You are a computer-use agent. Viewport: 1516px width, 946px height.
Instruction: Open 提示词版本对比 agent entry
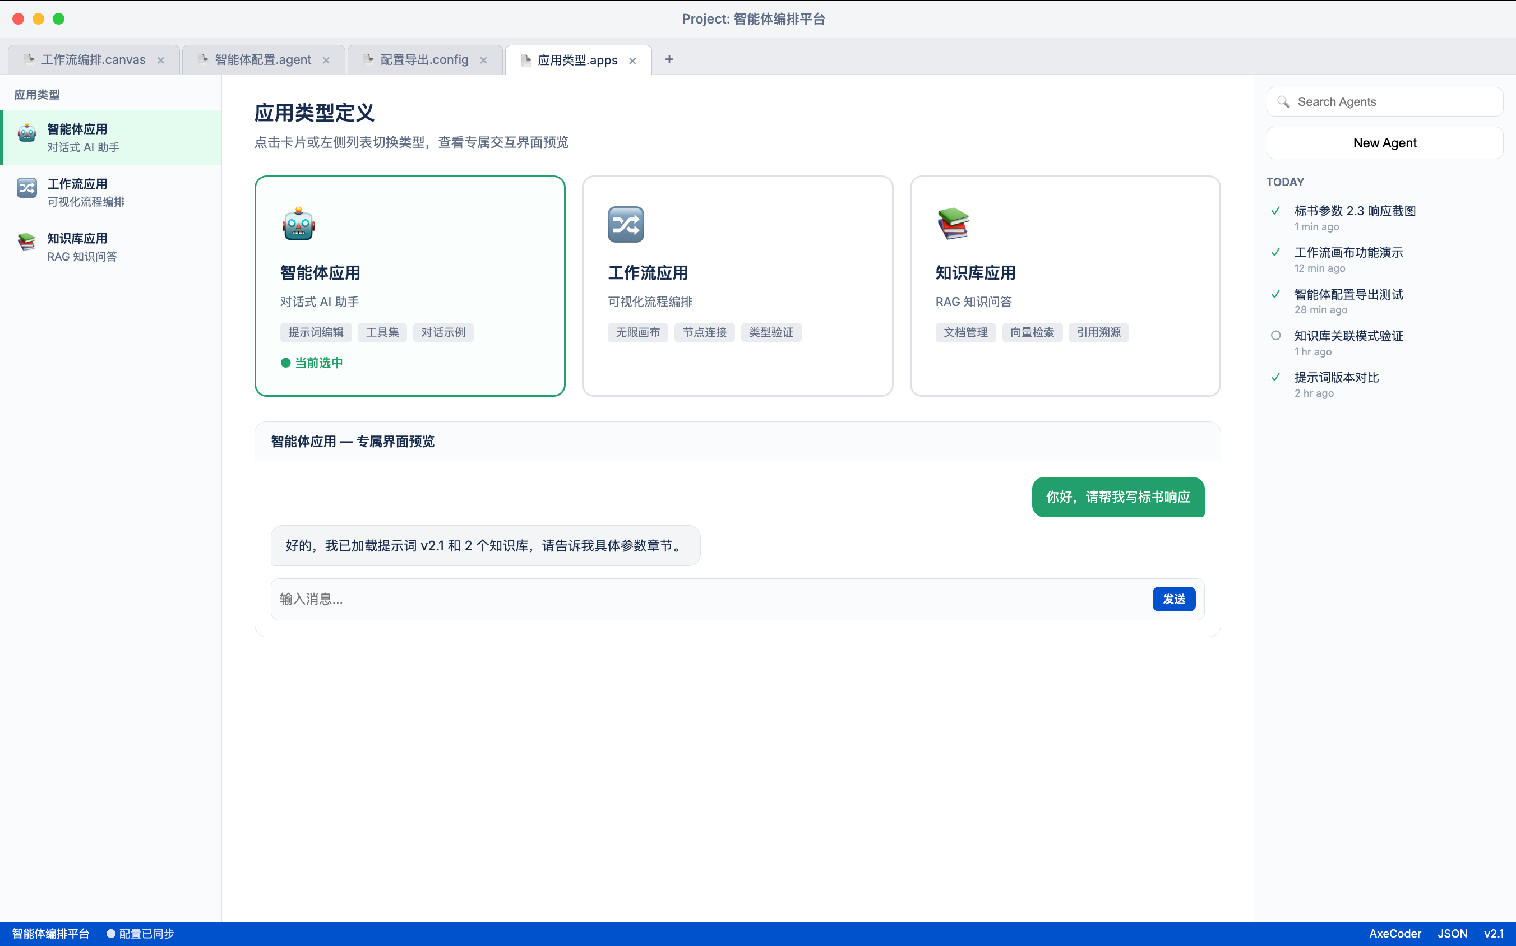click(1385, 384)
